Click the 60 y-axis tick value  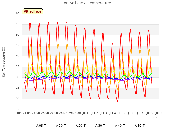[17, 13]
